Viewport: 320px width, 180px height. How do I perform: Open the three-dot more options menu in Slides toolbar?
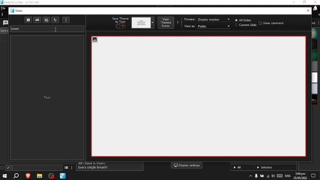(66, 20)
